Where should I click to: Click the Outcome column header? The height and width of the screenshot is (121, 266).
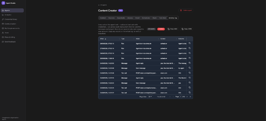click(181, 39)
